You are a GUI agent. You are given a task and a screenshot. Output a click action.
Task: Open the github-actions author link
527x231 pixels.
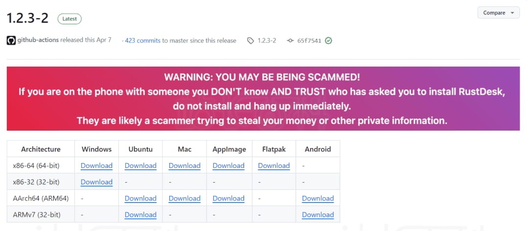click(38, 40)
